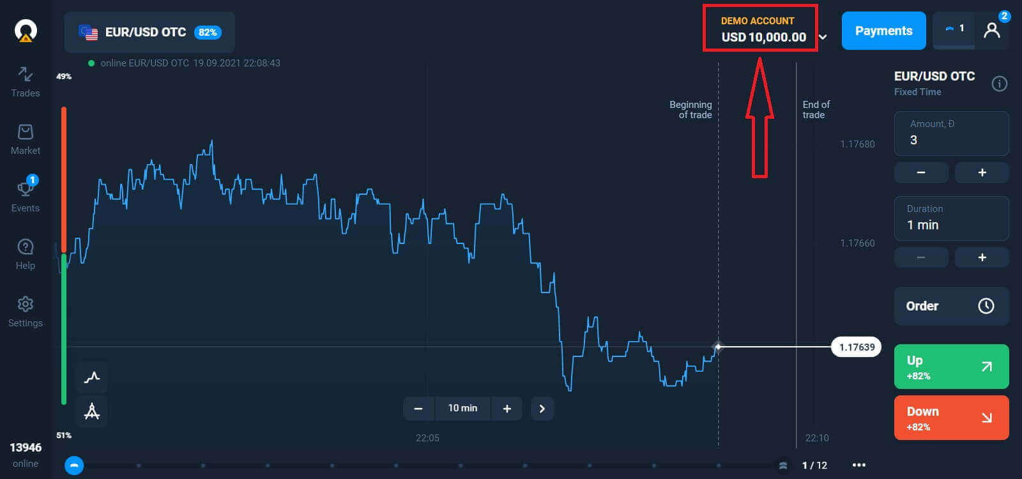This screenshot has width=1022, height=479.
Task: Open the Payments page
Action: tap(883, 30)
